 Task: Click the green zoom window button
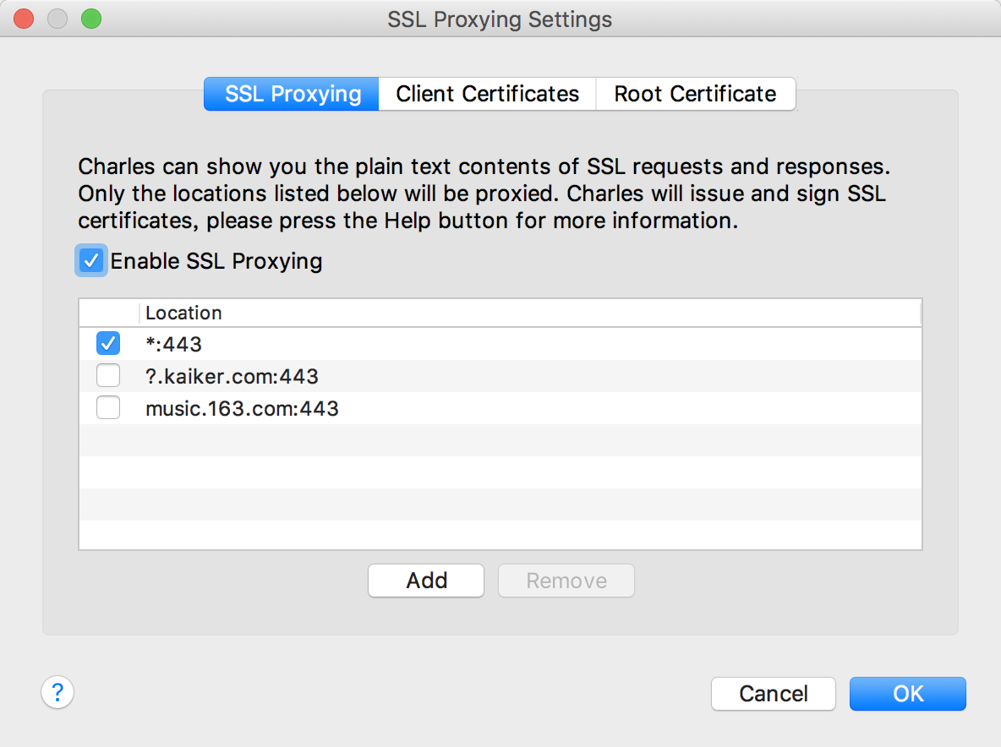[90, 19]
